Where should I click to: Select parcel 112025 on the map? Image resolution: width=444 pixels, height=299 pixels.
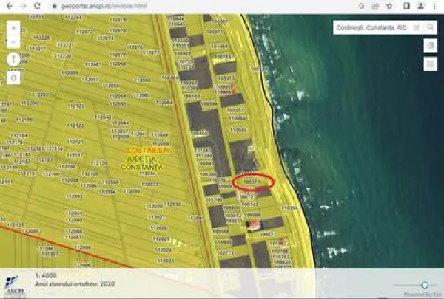[161, 239]
